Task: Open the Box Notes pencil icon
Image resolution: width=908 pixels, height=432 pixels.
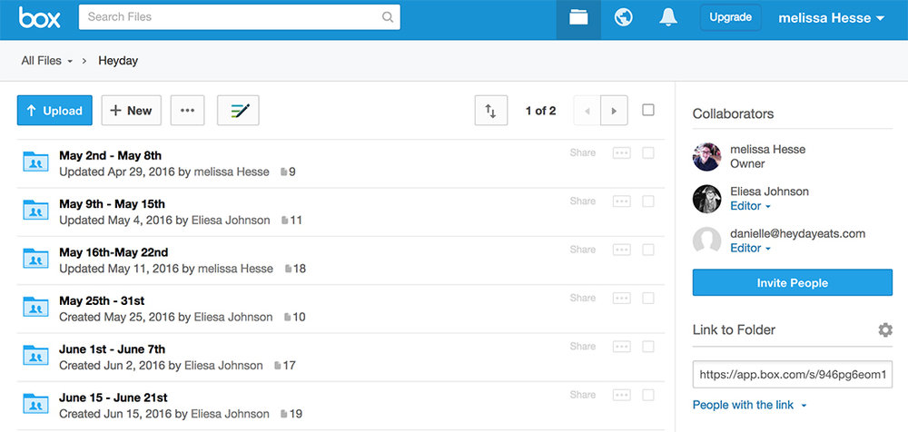Action: 238,110
